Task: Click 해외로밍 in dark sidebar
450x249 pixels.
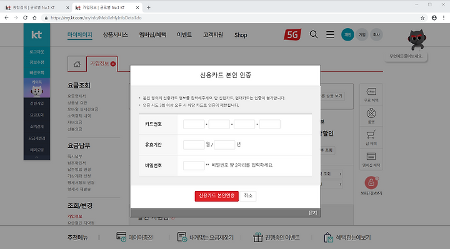Action: (x=37, y=150)
